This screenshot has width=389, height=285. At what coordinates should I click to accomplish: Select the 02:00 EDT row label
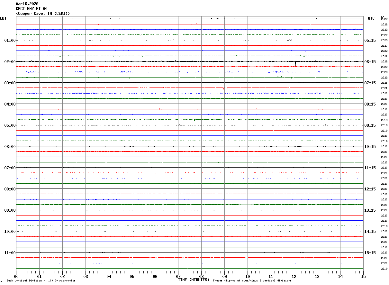click(x=10, y=62)
